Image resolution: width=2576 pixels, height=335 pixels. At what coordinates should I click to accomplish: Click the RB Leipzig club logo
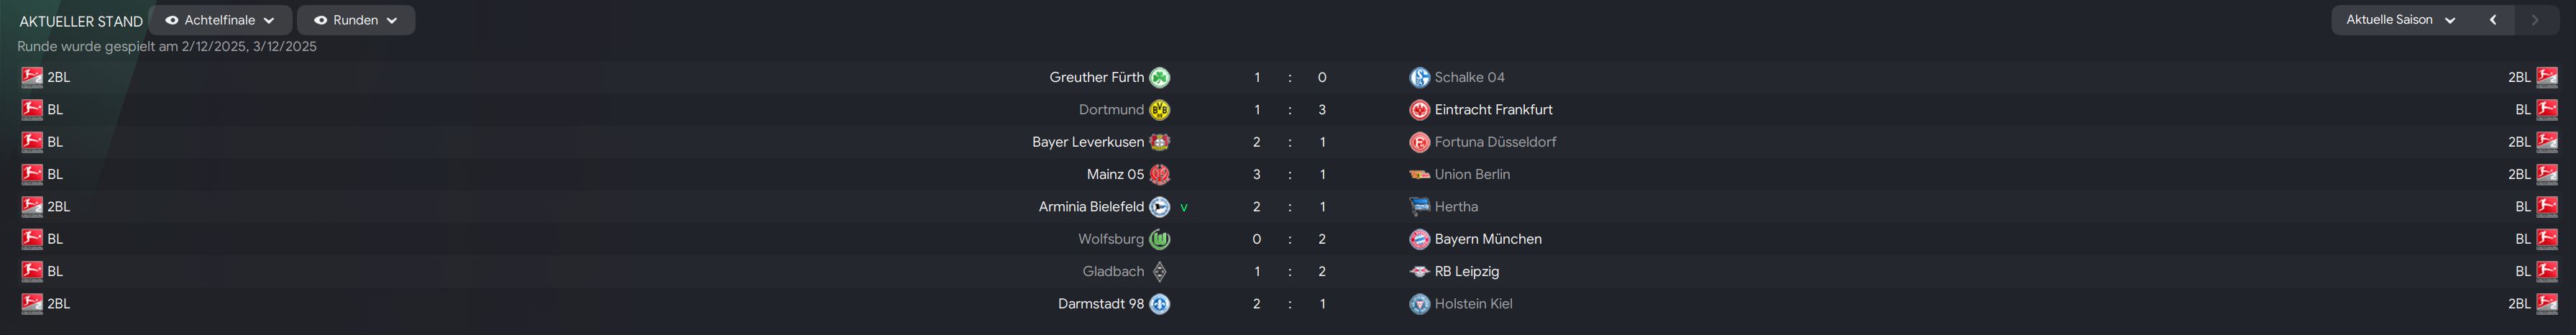(x=1419, y=271)
